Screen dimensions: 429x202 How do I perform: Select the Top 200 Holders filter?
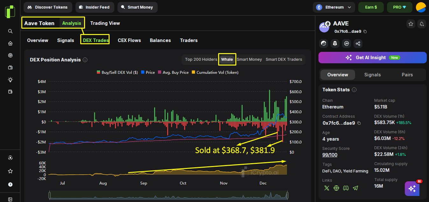pos(201,59)
